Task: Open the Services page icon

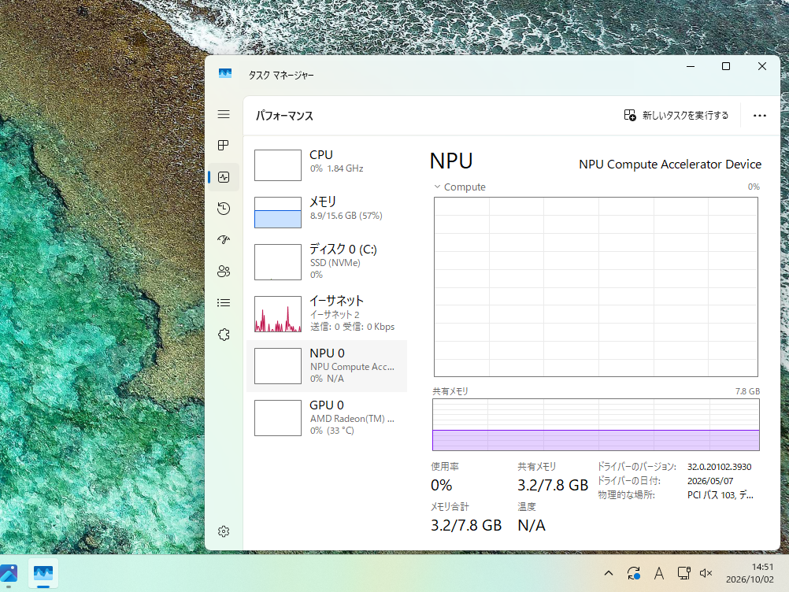Action: pyautogui.click(x=224, y=335)
